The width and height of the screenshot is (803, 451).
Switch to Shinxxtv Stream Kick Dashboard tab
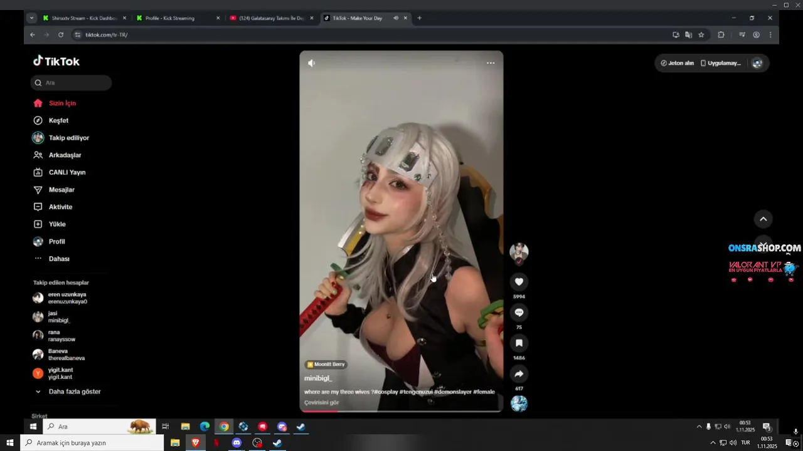pos(84,18)
